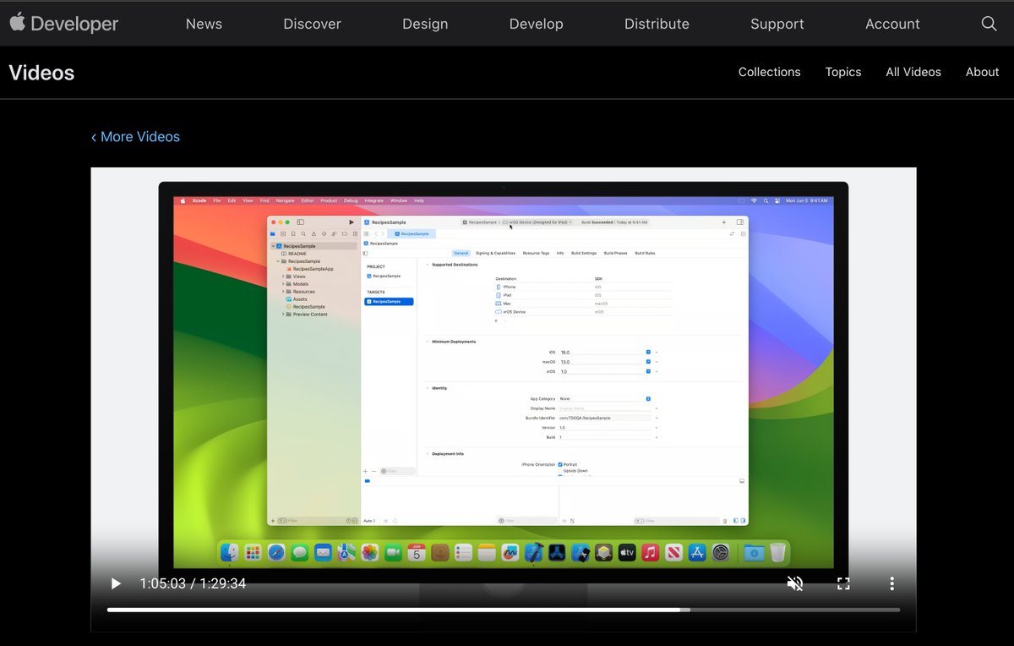The width and height of the screenshot is (1014, 646).
Task: Open the Design nav item
Action: pos(425,24)
